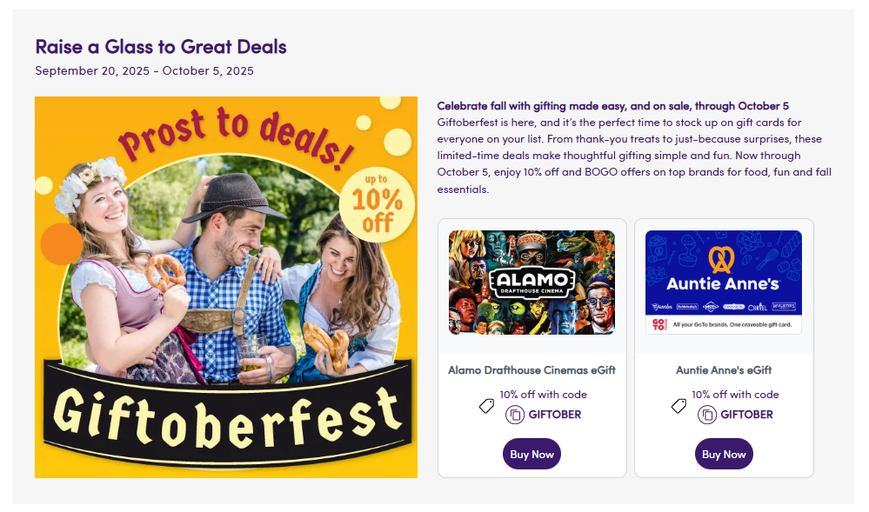Select the GIFTOBER code text under Alamo

[555, 415]
